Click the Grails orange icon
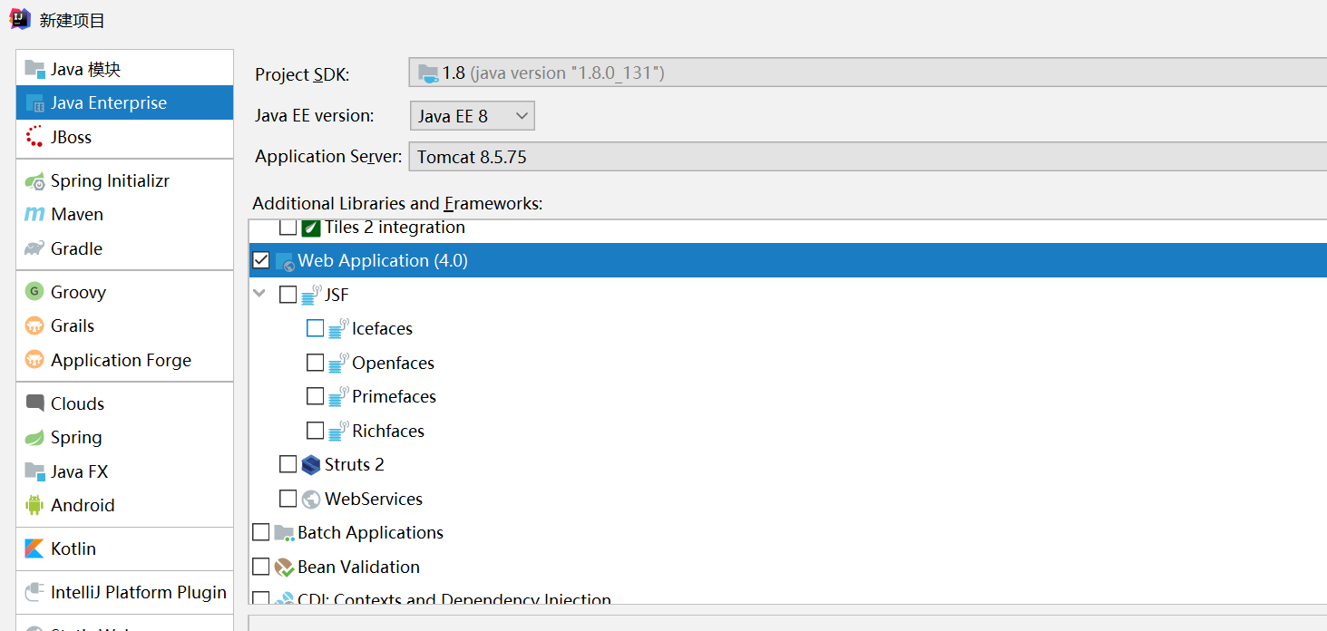This screenshot has width=1327, height=631. pos(34,325)
